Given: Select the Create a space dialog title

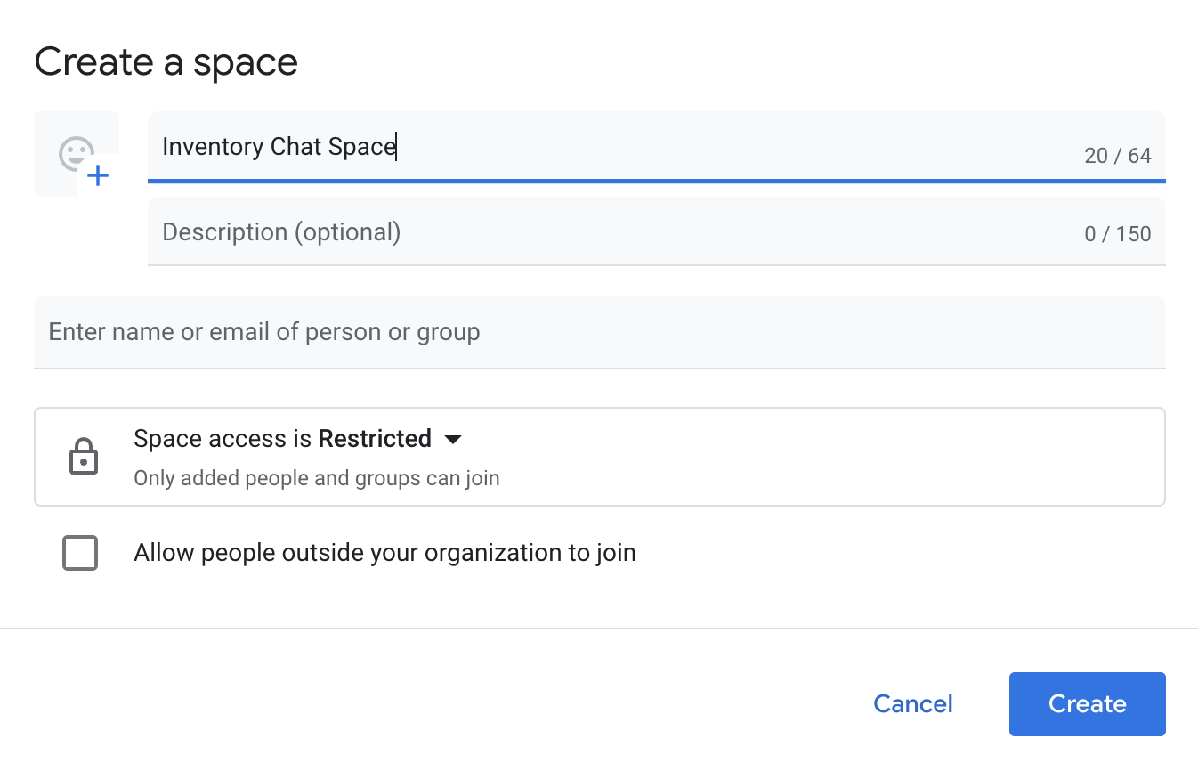Looking at the screenshot, I should tap(166, 61).
